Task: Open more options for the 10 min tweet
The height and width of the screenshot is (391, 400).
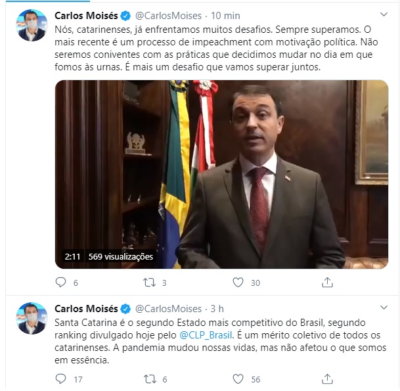Action: pos(384,14)
